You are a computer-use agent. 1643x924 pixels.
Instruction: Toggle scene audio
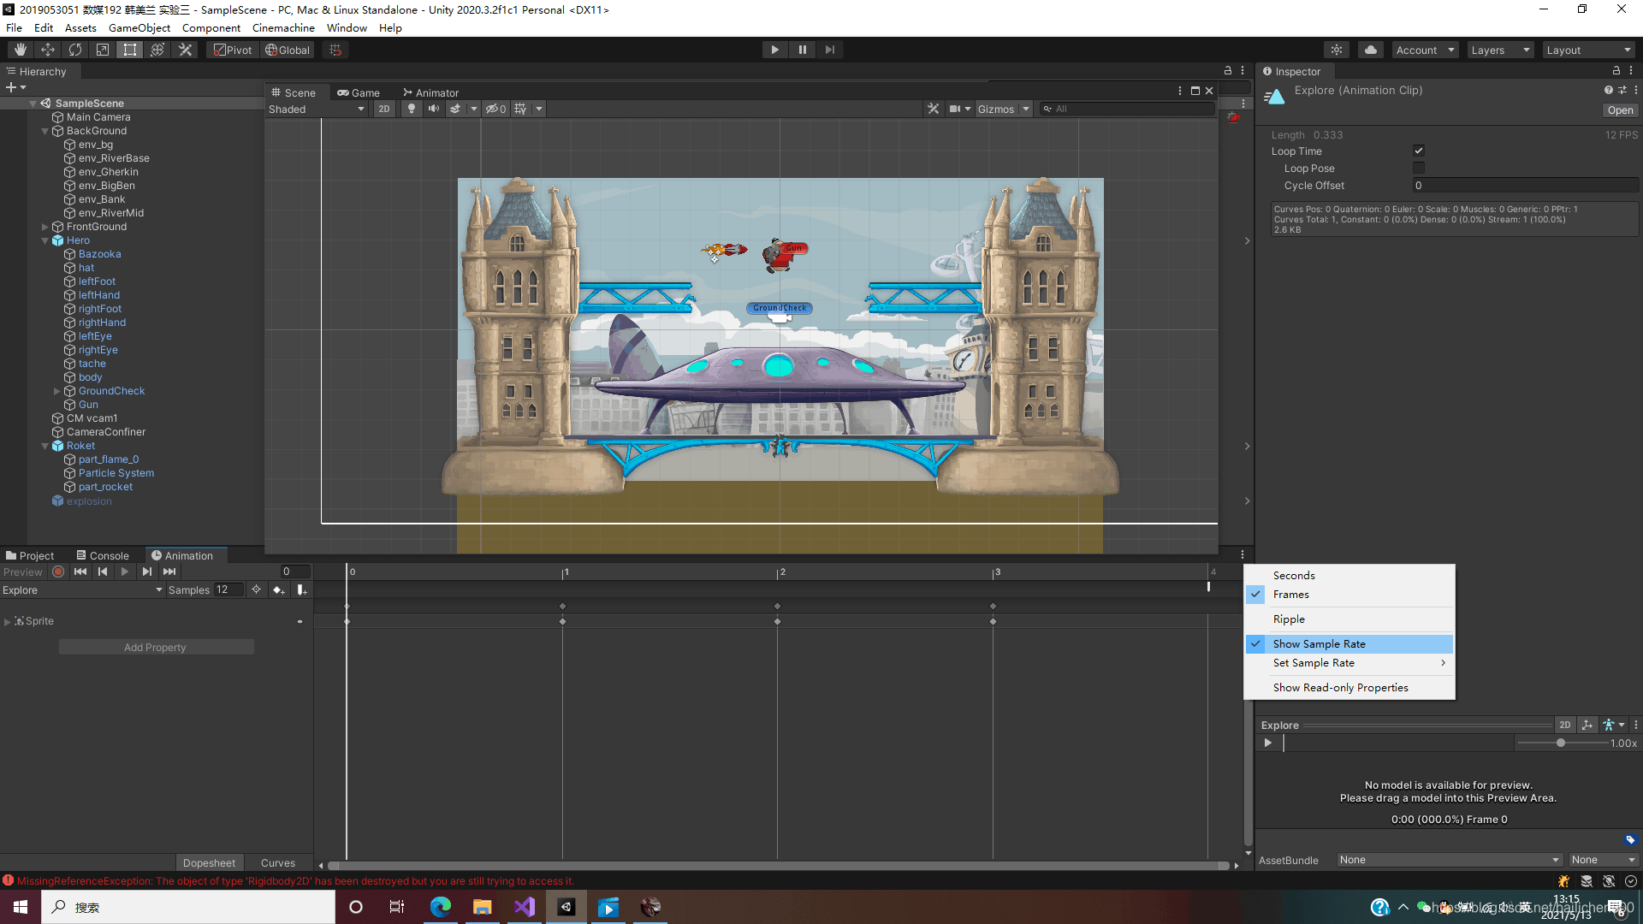click(x=434, y=109)
